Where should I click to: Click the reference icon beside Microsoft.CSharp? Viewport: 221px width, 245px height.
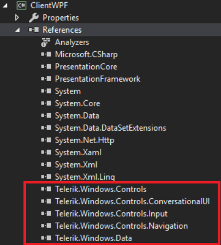click(46, 54)
